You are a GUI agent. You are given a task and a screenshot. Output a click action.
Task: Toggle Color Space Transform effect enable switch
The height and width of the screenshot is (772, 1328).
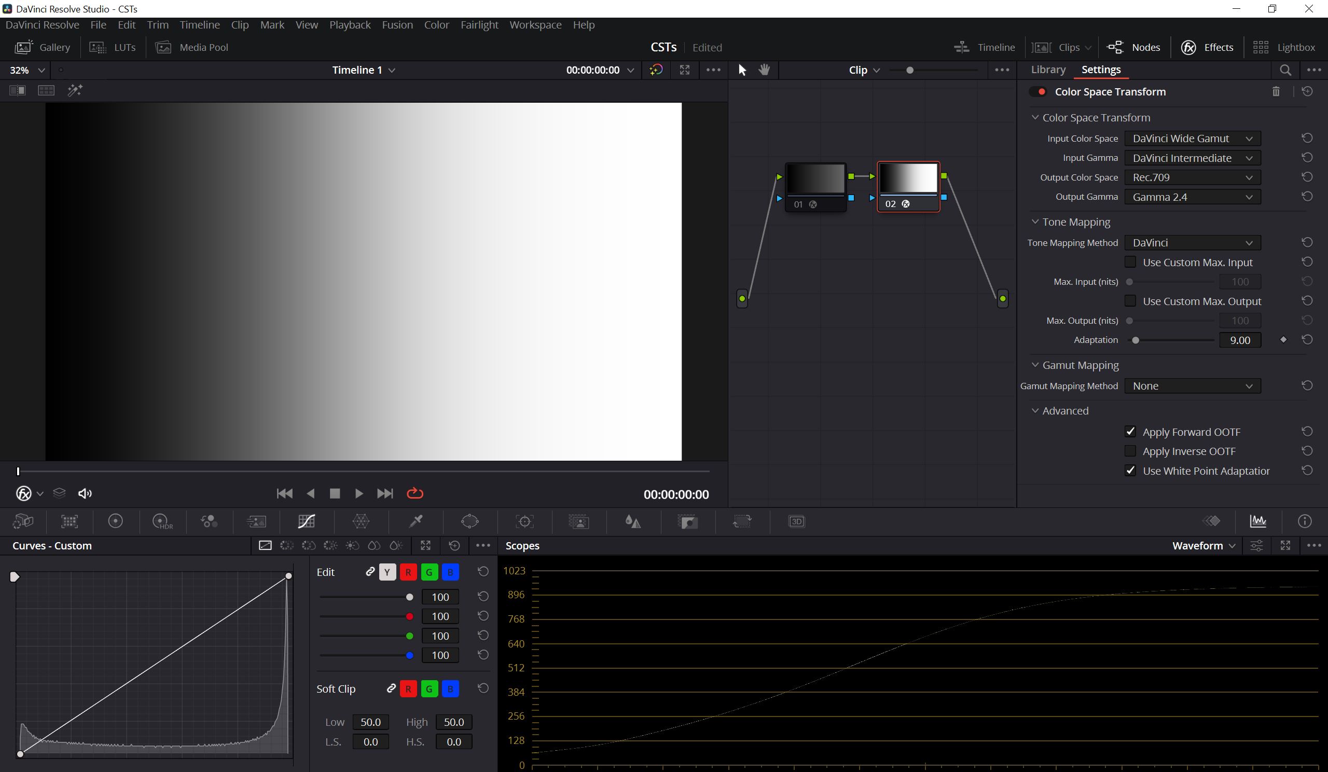point(1038,92)
